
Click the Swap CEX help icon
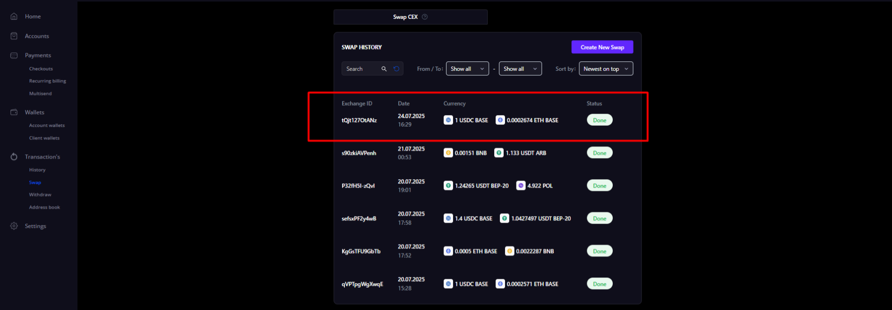pos(425,17)
